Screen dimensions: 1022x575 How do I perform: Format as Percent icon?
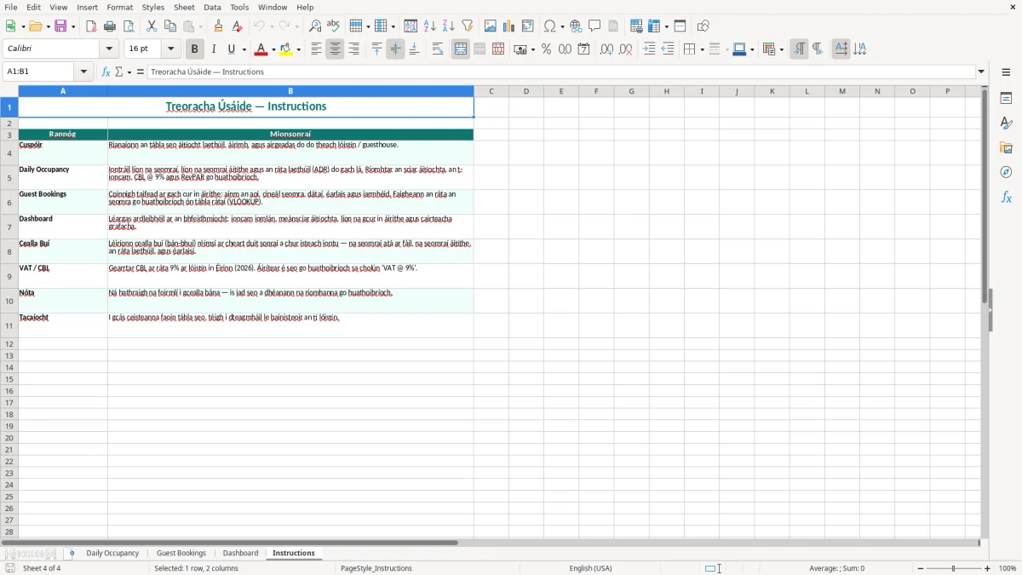click(546, 49)
